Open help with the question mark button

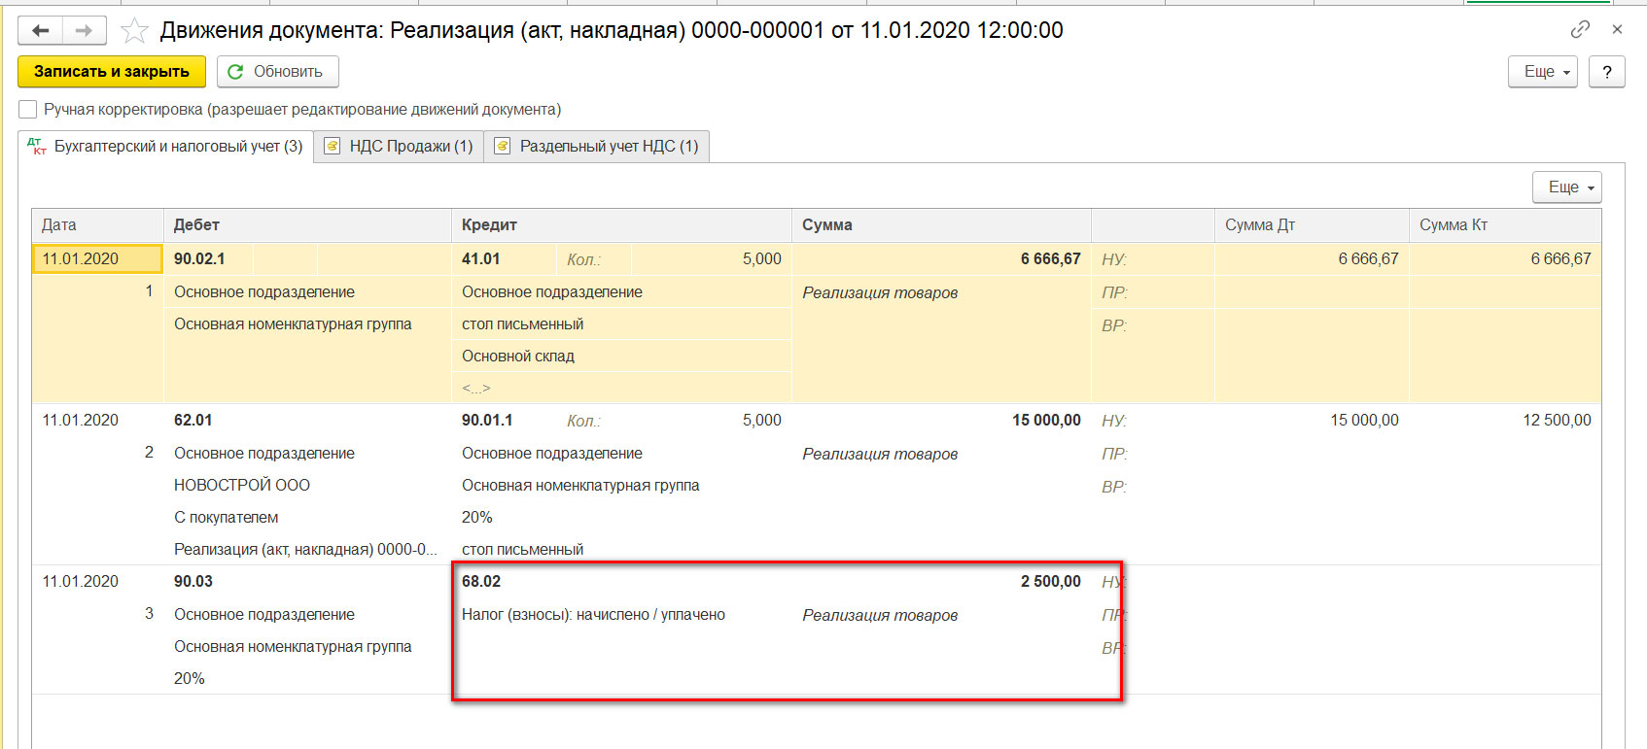click(1606, 72)
